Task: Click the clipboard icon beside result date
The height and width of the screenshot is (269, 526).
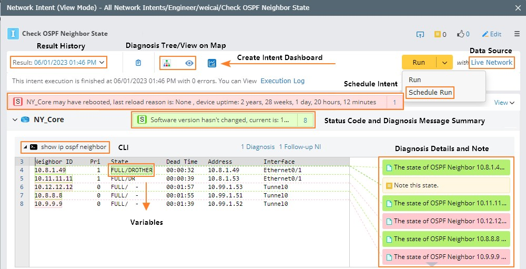Action: pyautogui.click(x=138, y=63)
